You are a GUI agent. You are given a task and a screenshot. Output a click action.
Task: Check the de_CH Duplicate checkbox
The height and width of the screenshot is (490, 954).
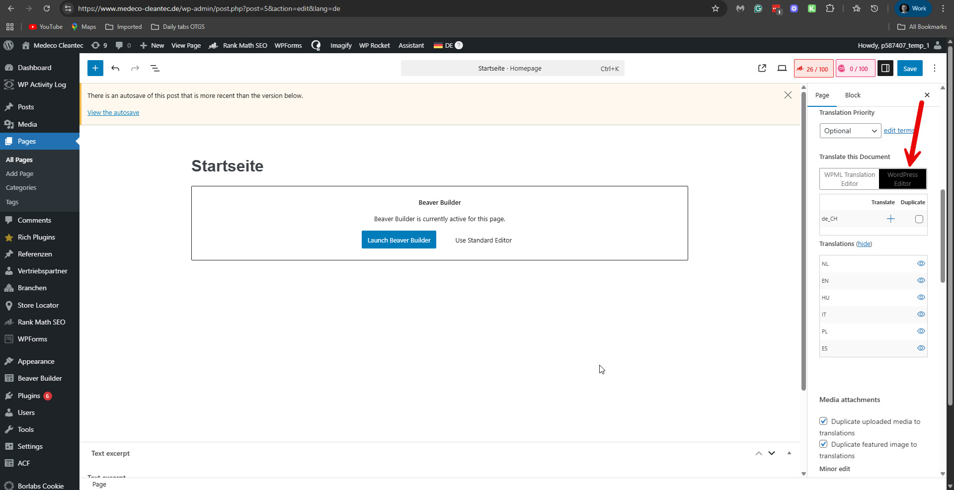point(919,219)
